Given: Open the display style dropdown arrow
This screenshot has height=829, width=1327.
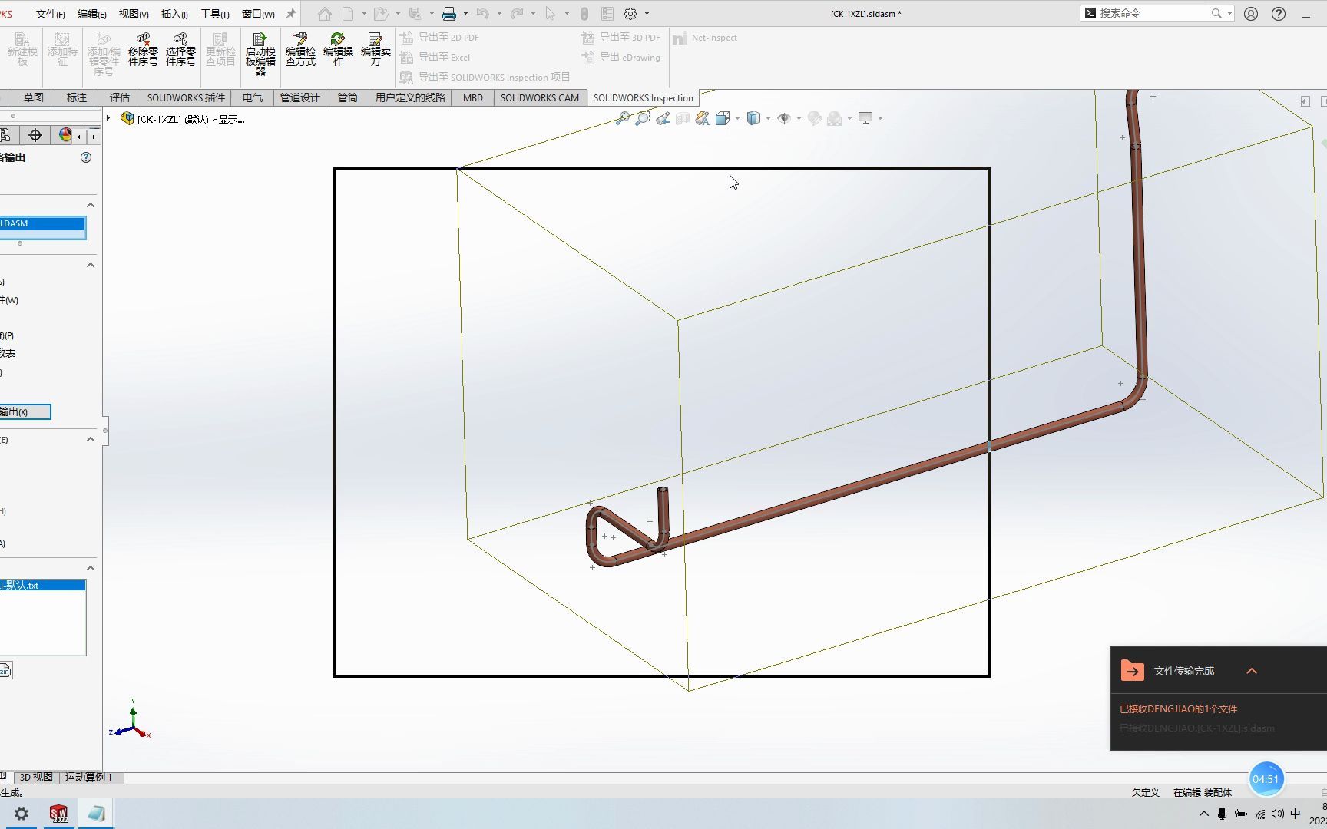Looking at the screenshot, I should tap(767, 117).
